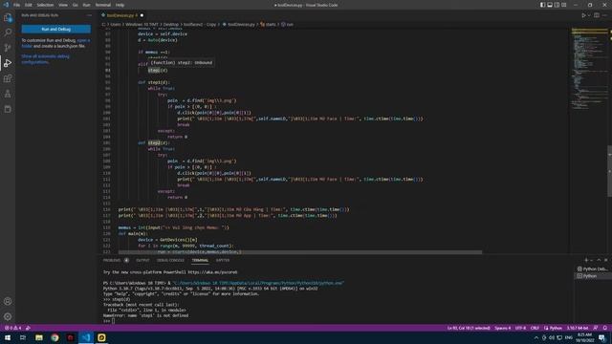Create a new terminal with plus icon
Image resolution: width=612 pixels, height=344 pixels.
tap(586, 260)
